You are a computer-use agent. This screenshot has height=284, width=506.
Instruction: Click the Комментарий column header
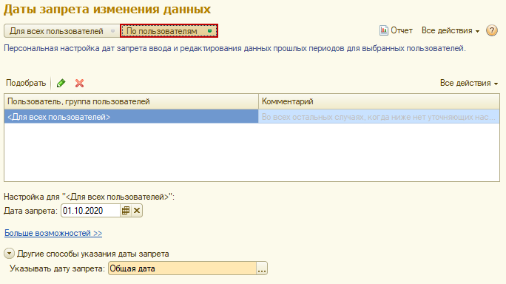point(379,101)
